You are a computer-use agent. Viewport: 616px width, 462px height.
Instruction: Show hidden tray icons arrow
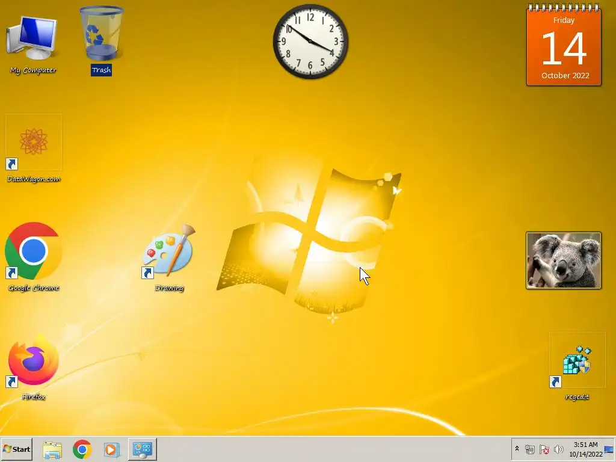click(x=517, y=449)
